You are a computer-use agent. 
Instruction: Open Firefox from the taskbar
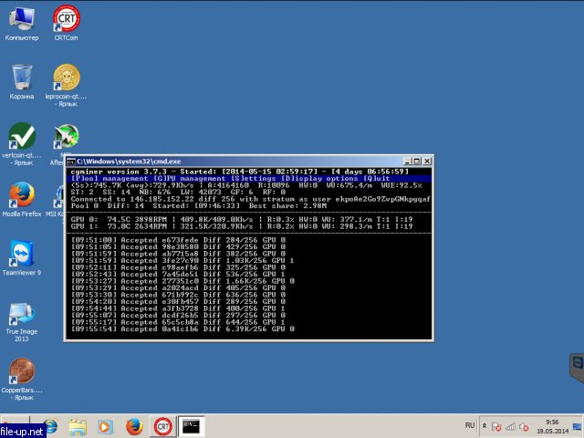(134, 426)
